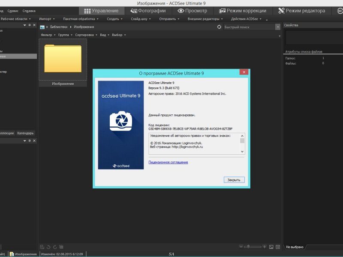Switch to the Коллекции tab

(x=7, y=133)
